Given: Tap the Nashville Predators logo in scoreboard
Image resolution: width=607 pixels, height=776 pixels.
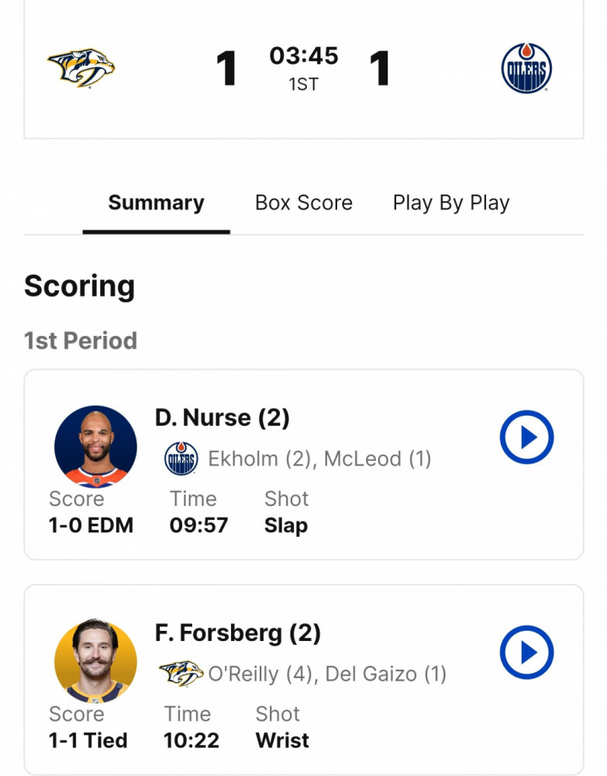Looking at the screenshot, I should [81, 68].
